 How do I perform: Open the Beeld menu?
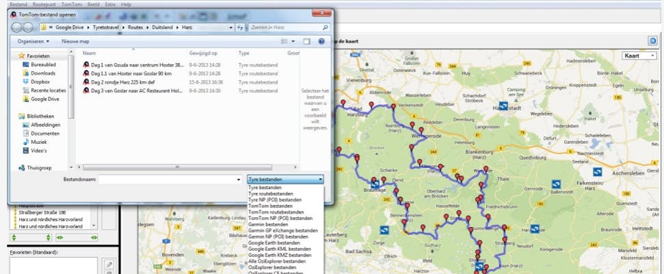92,4
